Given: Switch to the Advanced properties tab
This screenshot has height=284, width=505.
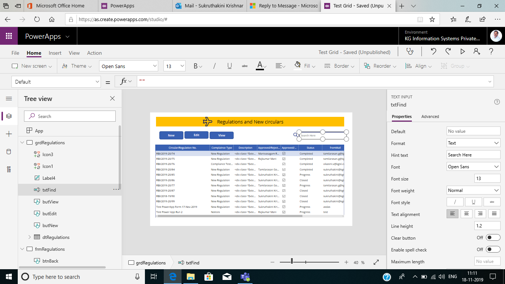Looking at the screenshot, I should (430, 116).
